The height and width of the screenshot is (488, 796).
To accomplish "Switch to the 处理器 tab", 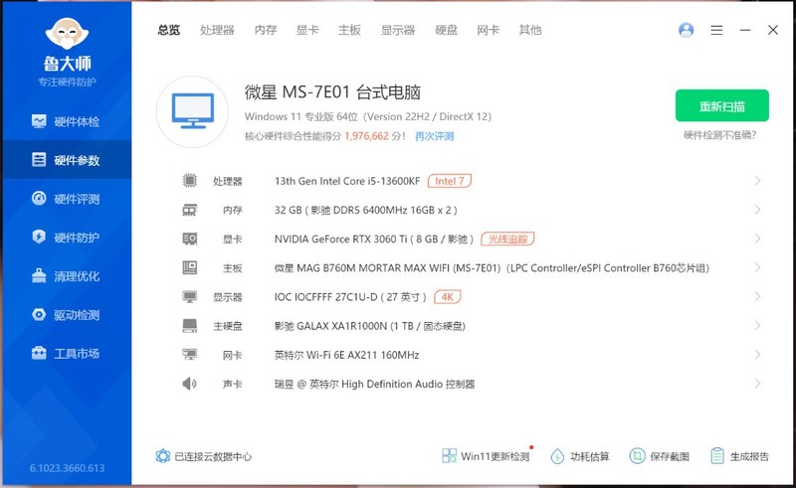I will (217, 30).
